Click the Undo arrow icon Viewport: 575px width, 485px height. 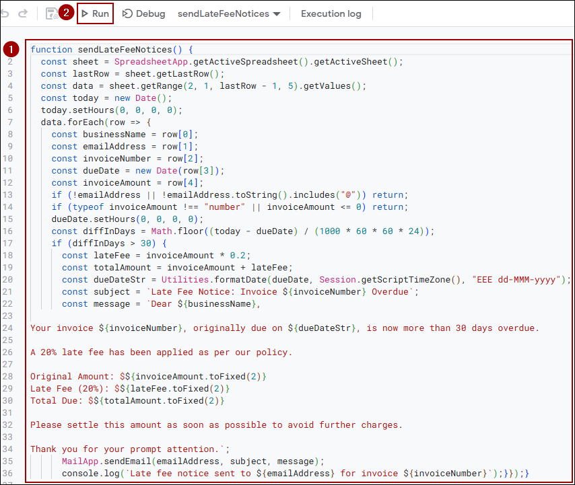point(7,13)
